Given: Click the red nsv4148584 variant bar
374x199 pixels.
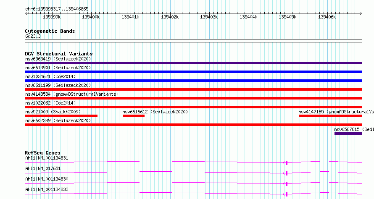Looking at the screenshot, I should coord(193,98).
